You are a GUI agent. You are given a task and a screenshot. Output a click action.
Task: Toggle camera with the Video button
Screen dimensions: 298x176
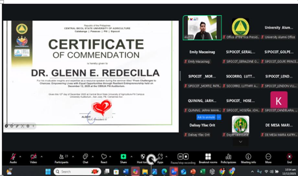[33, 157]
